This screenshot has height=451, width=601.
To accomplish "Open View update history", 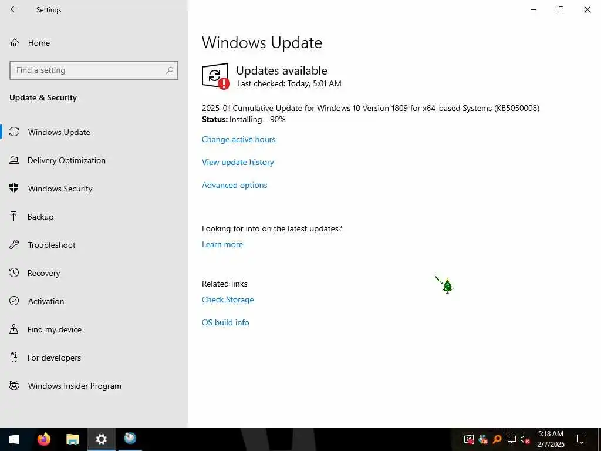I will pyautogui.click(x=238, y=162).
